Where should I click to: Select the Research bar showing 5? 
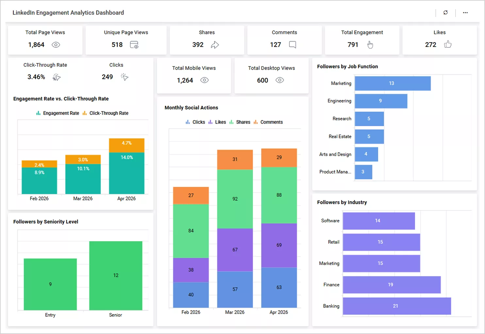point(369,119)
